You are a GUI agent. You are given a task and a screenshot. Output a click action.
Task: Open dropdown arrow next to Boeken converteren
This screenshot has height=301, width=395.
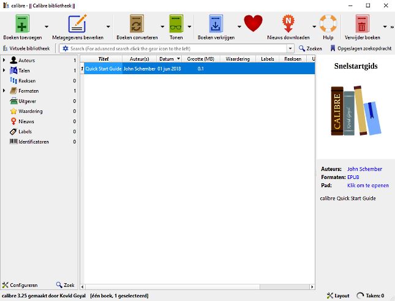pos(162,26)
